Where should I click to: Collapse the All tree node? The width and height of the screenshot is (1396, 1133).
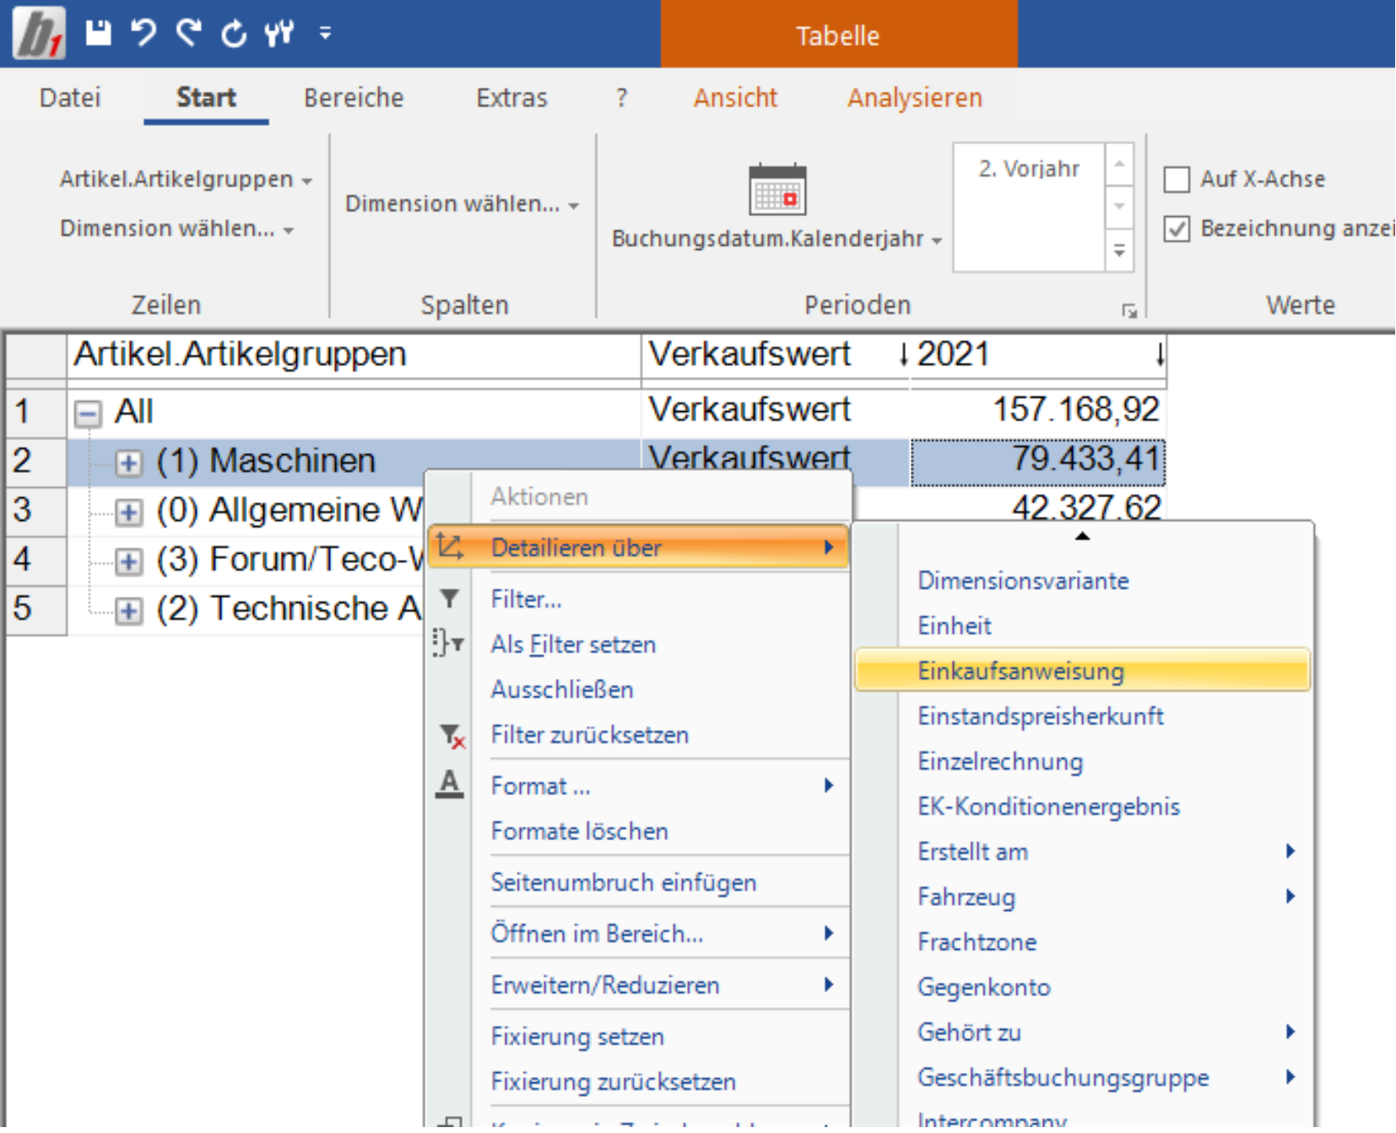(x=88, y=414)
